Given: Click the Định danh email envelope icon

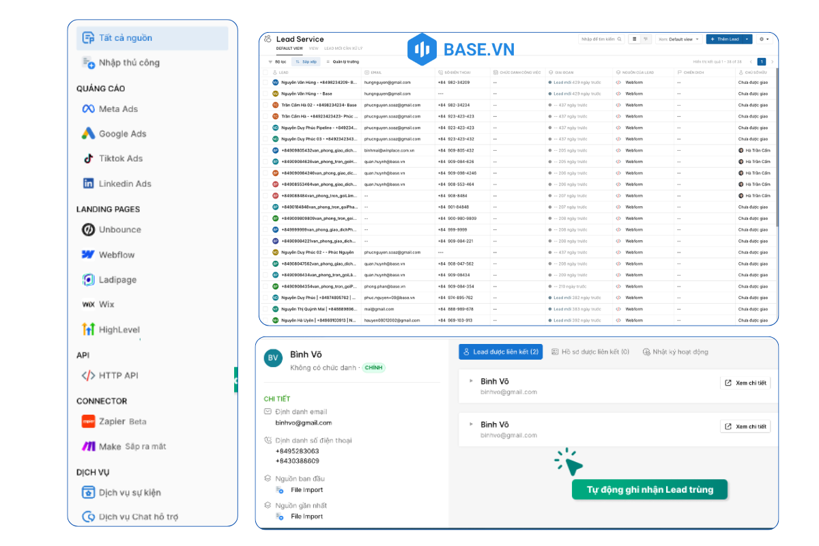Looking at the screenshot, I should pos(268,412).
